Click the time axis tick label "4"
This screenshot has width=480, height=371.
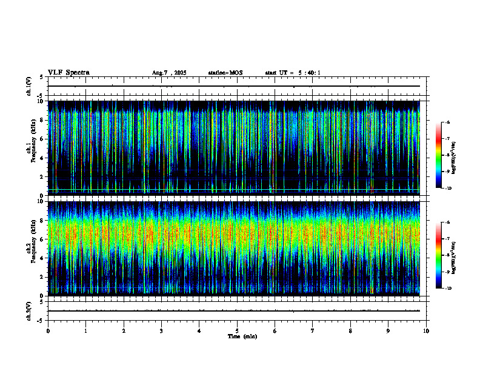pyautogui.click(x=199, y=331)
